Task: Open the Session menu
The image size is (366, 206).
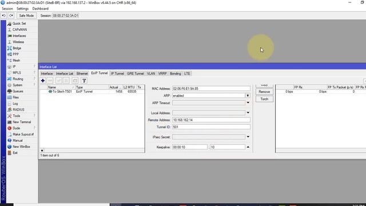Action: [x=7, y=9]
